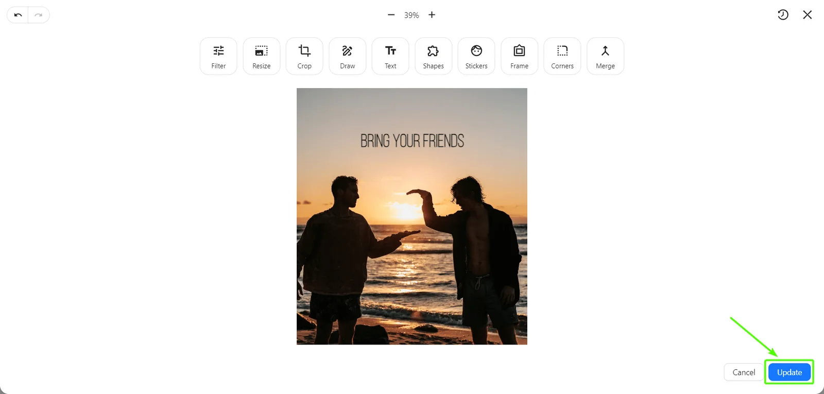Click the Cancel button
824x394 pixels.
click(x=744, y=372)
